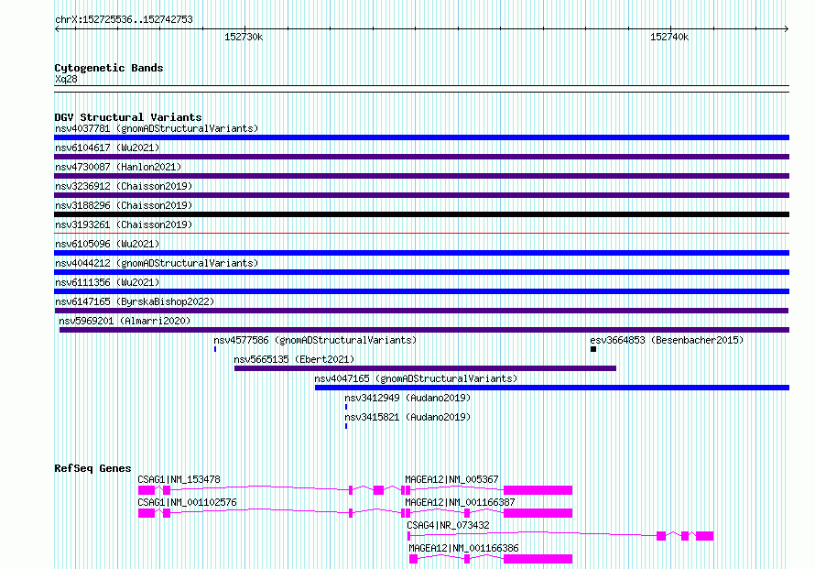Image resolution: width=815 pixels, height=569 pixels.
Task: Click the blue bar of nsv4047165
Action: pos(552,388)
